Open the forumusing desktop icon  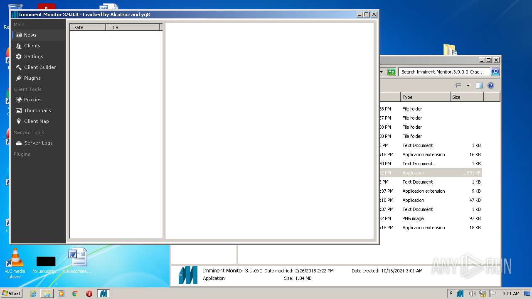pos(46,265)
